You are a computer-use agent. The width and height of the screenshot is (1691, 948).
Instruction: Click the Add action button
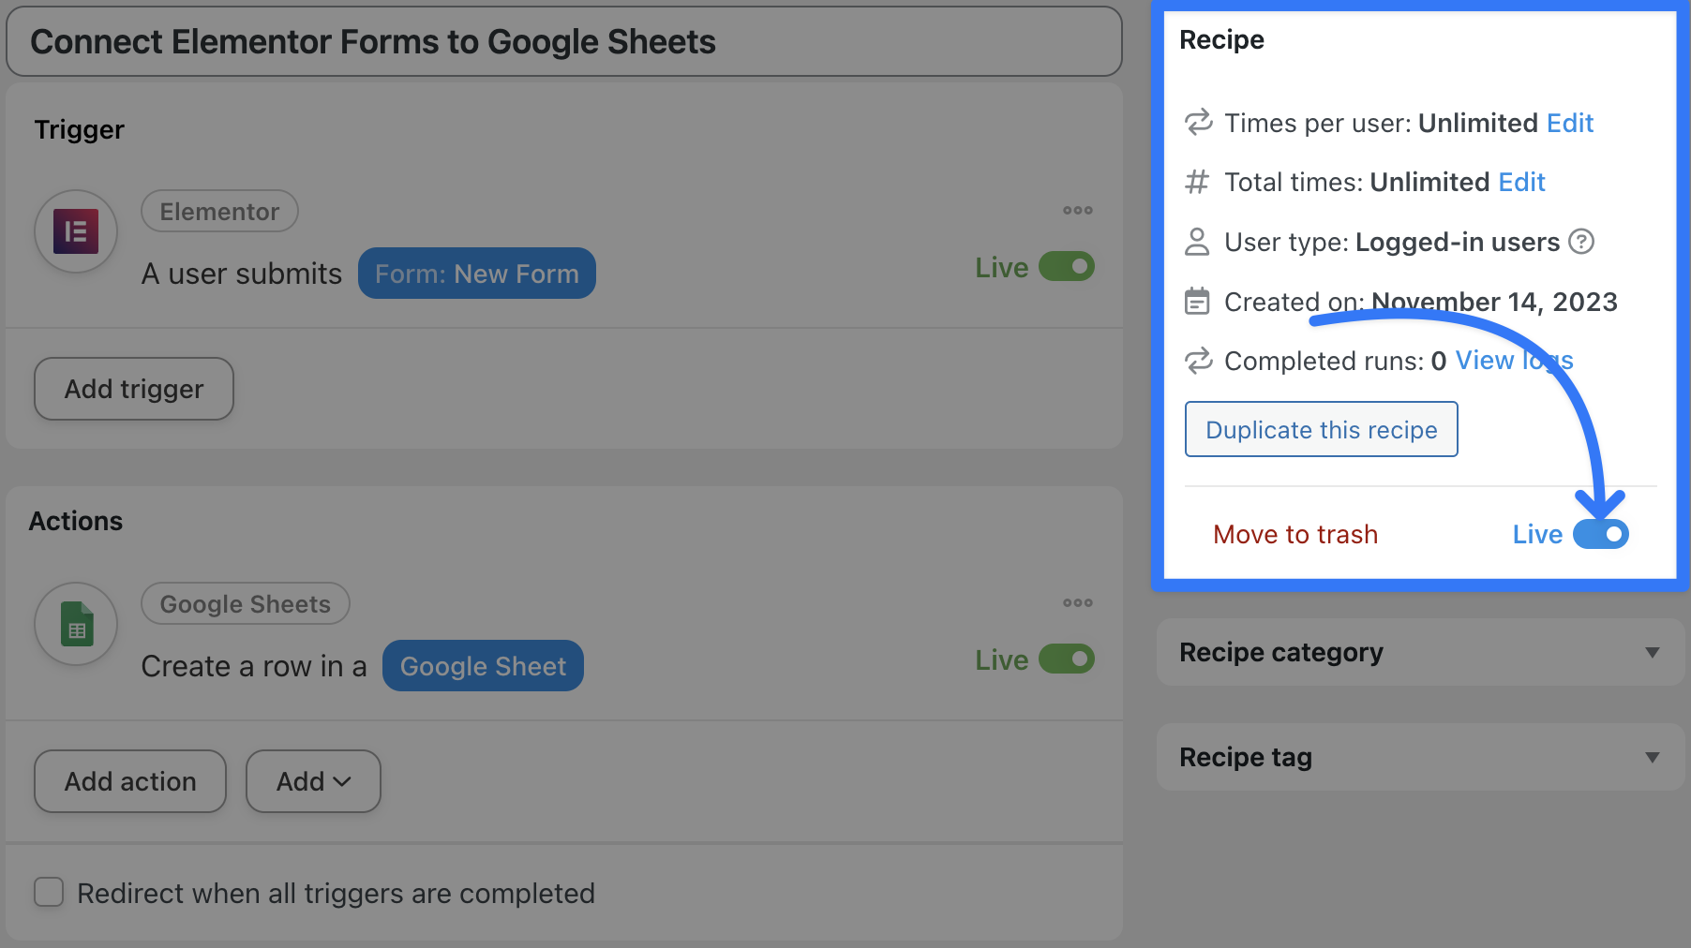click(130, 781)
